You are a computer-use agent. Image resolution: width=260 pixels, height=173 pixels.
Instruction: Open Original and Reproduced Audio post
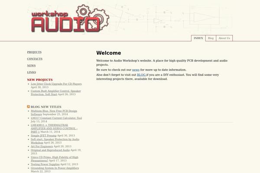pos(50,150)
